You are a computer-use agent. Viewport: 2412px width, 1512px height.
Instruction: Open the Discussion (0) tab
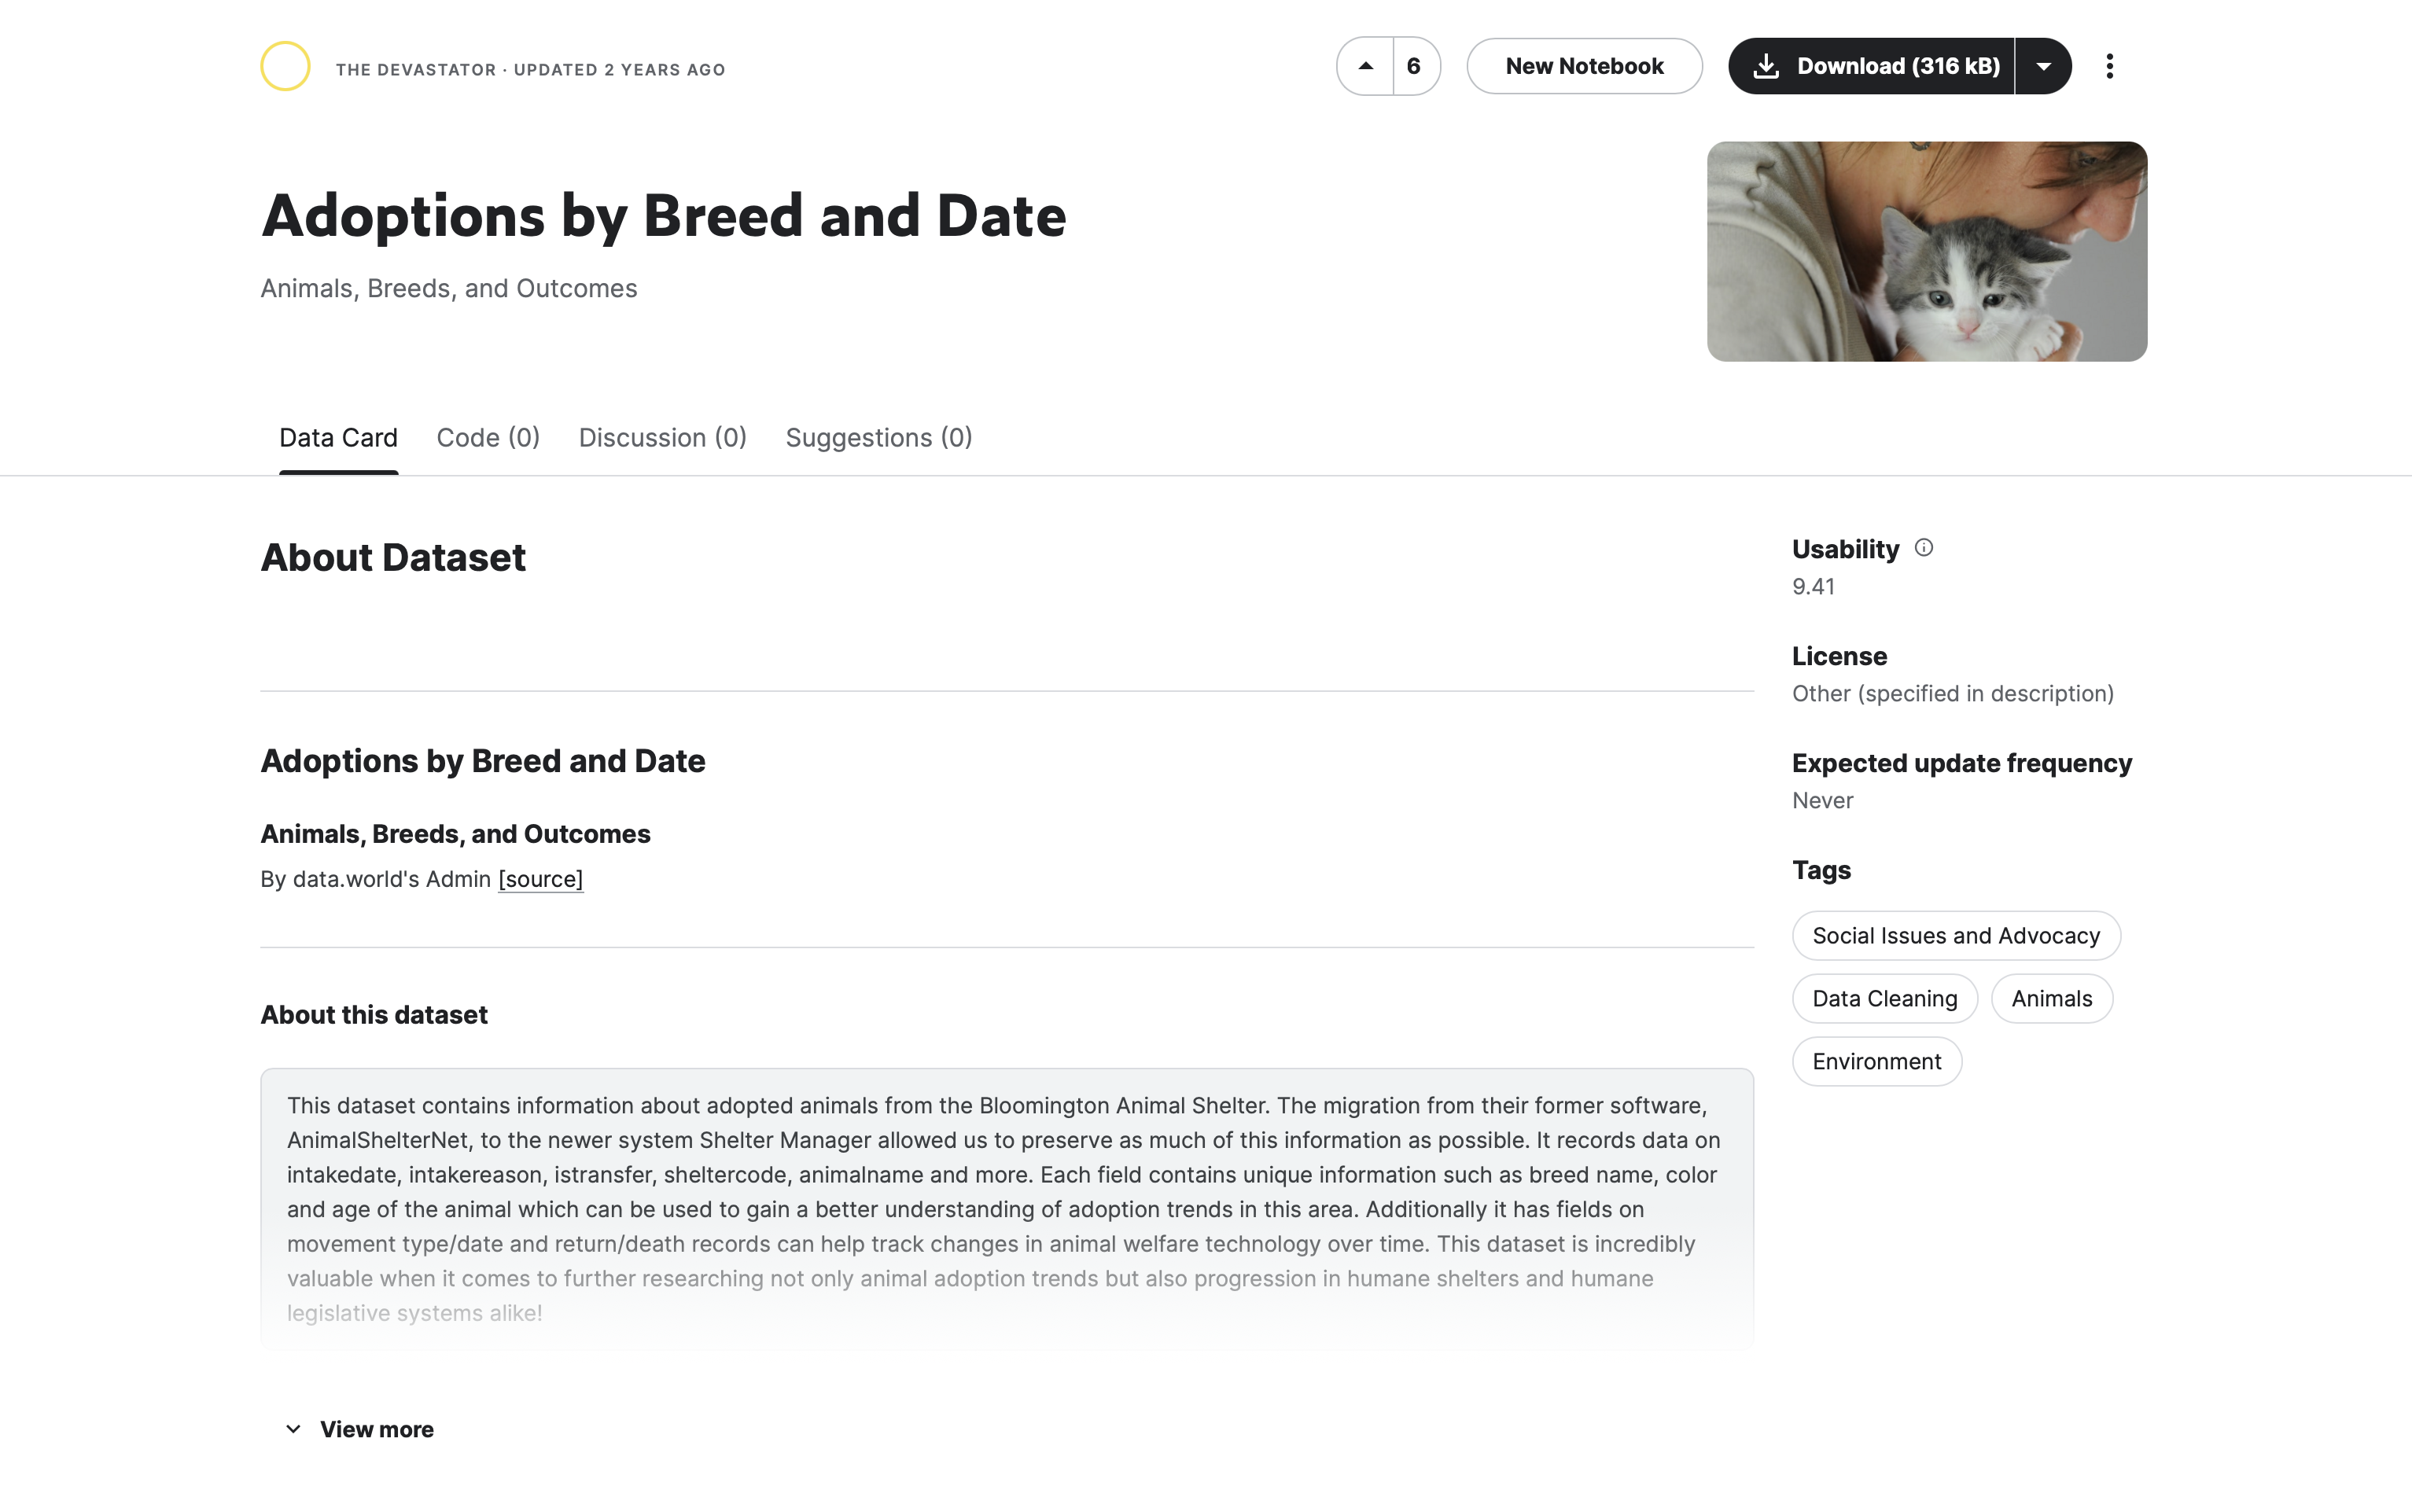click(x=662, y=438)
